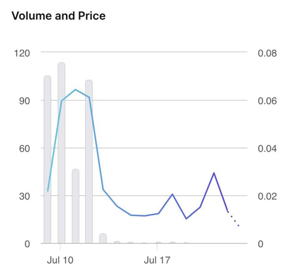Click the short third volume bar near 46
This screenshot has width=291, height=276.
point(75,207)
